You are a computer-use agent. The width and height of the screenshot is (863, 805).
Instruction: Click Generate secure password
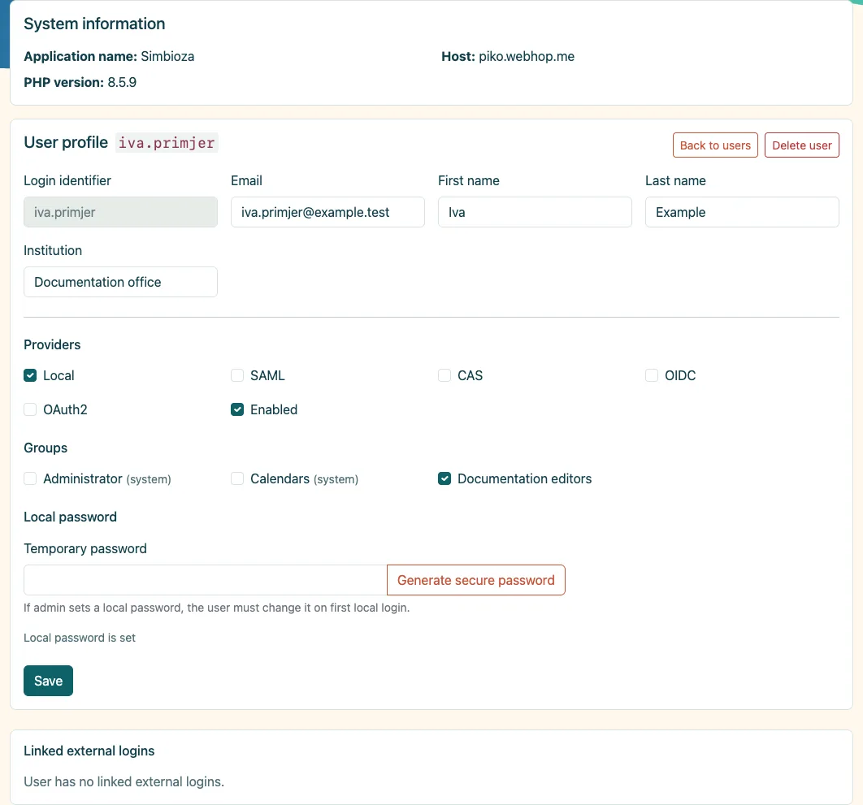(x=475, y=580)
